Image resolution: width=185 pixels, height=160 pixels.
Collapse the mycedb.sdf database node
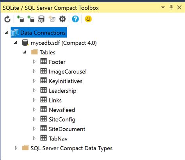(x=16, y=43)
